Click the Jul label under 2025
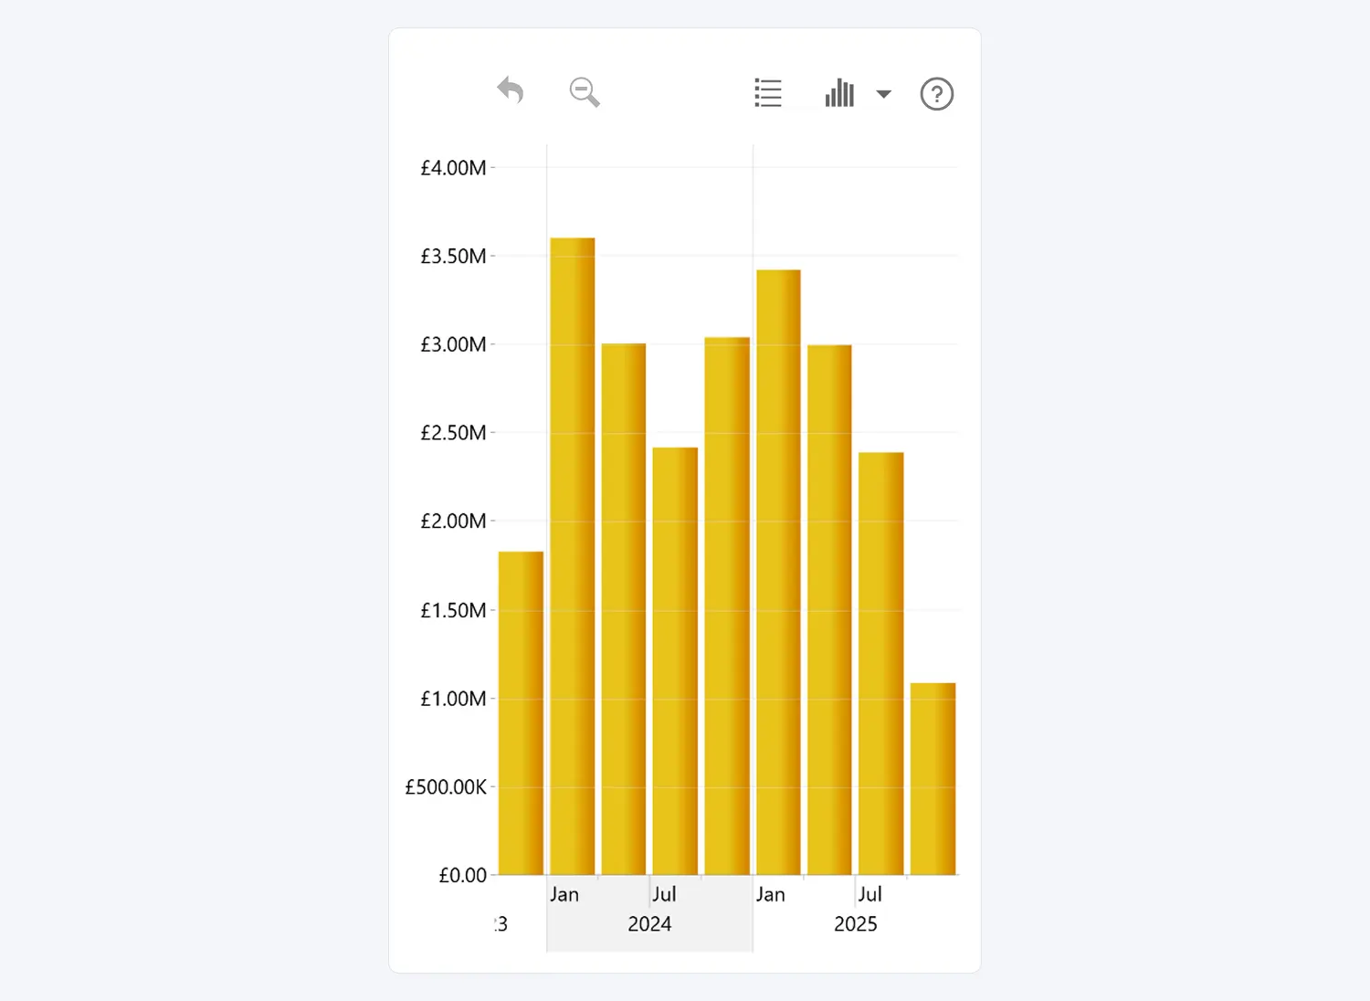 tap(869, 895)
